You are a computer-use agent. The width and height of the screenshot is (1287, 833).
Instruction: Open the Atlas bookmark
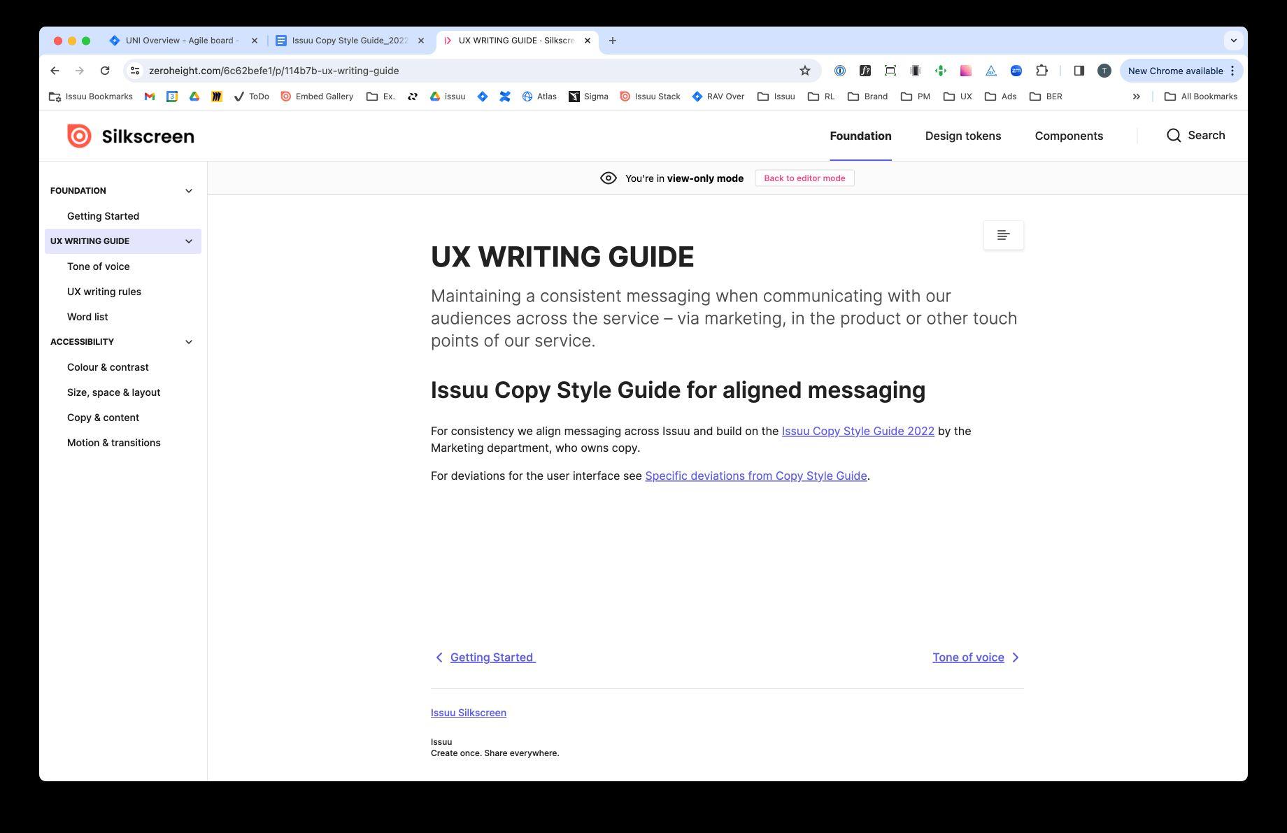coord(539,97)
